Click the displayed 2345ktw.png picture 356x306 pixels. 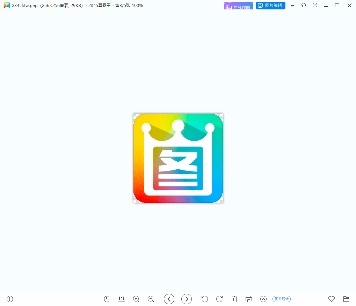click(x=178, y=158)
